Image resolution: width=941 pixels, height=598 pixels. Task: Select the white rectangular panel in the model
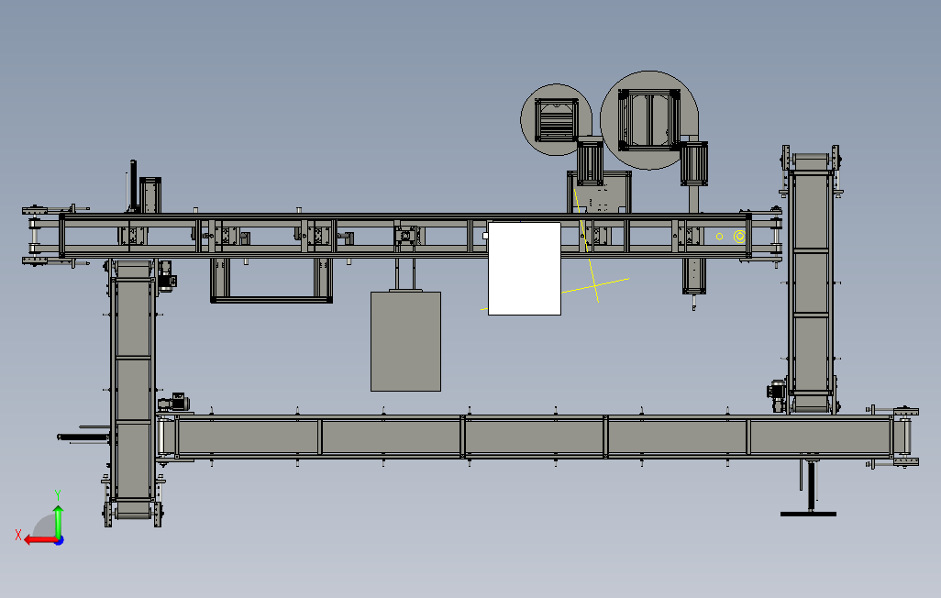525,269
